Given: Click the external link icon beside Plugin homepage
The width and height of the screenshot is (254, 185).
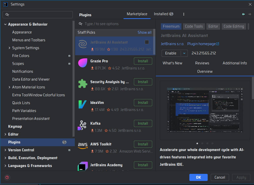Looking at the screenshot, I should pyautogui.click(x=218, y=44).
